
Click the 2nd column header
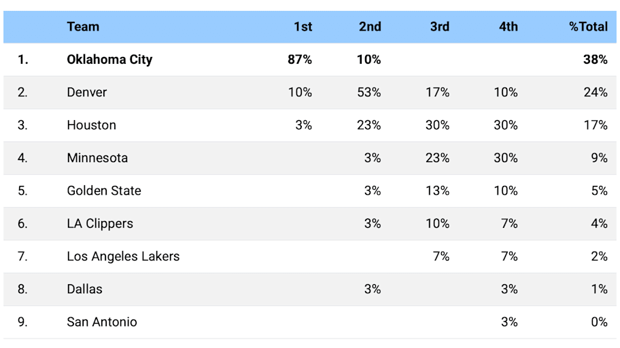370,27
